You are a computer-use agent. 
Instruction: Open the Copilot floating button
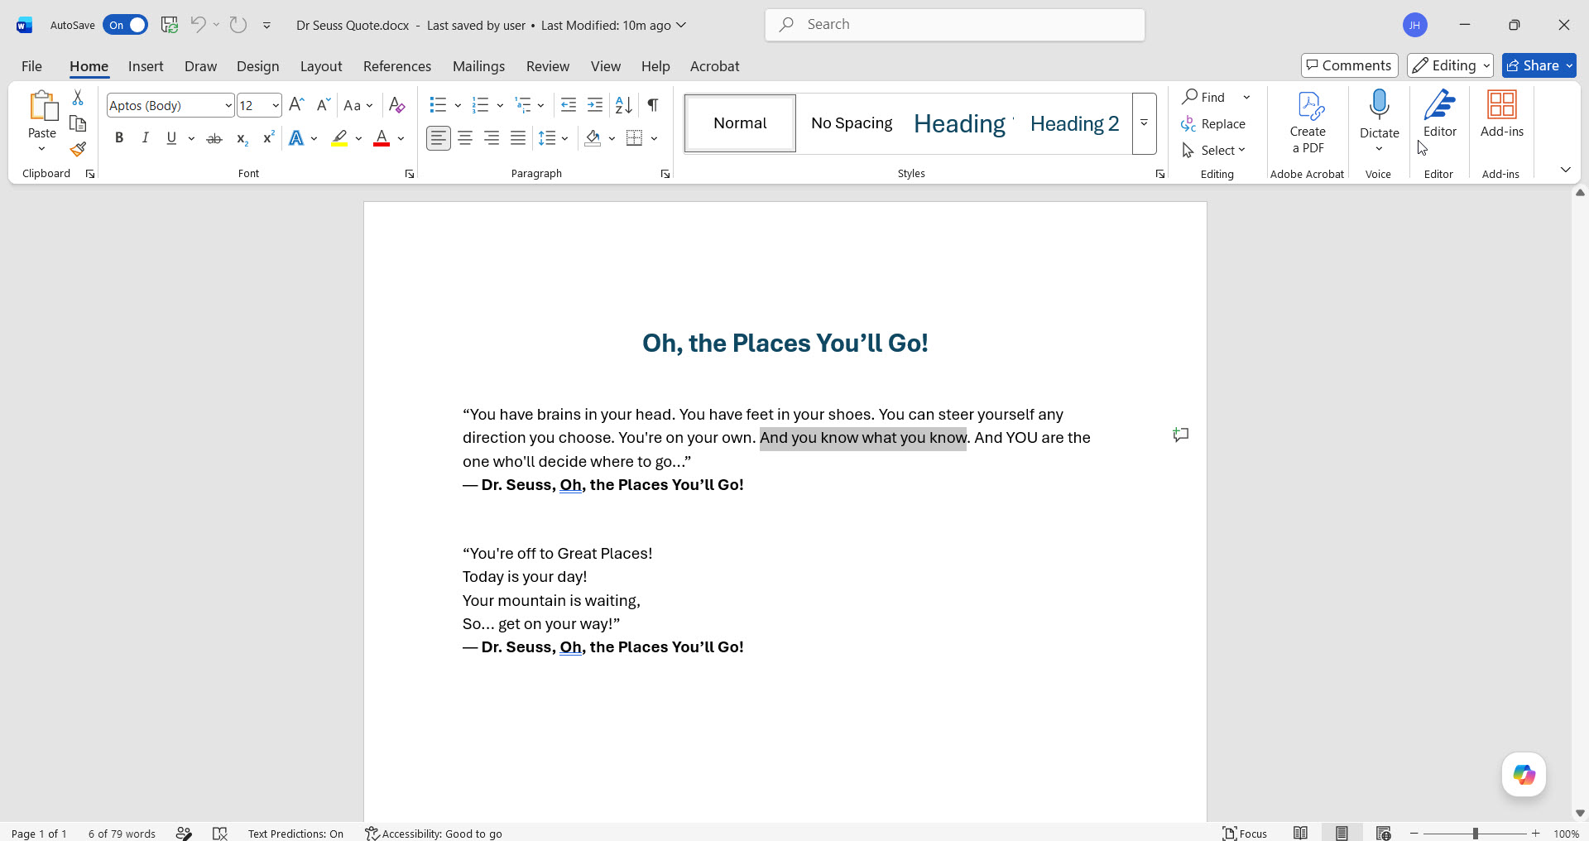pyautogui.click(x=1524, y=774)
